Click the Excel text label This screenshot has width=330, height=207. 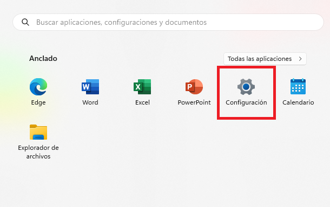(x=142, y=102)
